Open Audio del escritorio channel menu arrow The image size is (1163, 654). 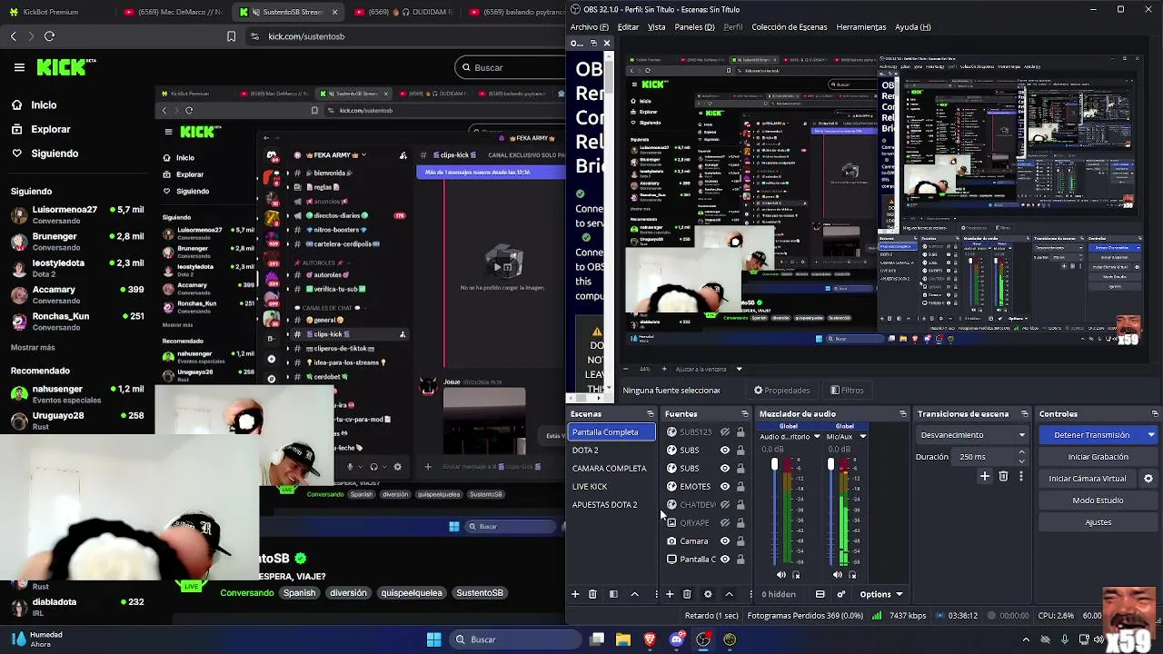click(x=816, y=437)
